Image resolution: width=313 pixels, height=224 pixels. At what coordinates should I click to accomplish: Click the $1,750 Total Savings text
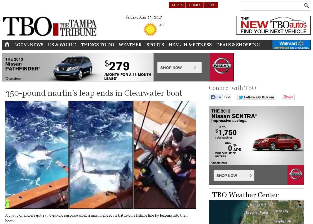pos(226,134)
